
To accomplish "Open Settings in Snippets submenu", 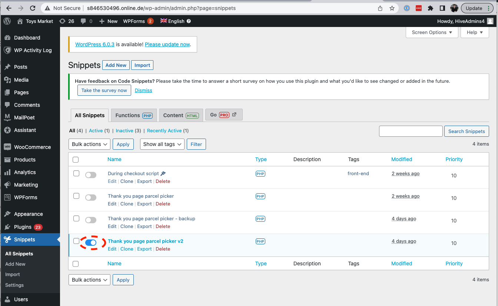I will tap(14, 285).
